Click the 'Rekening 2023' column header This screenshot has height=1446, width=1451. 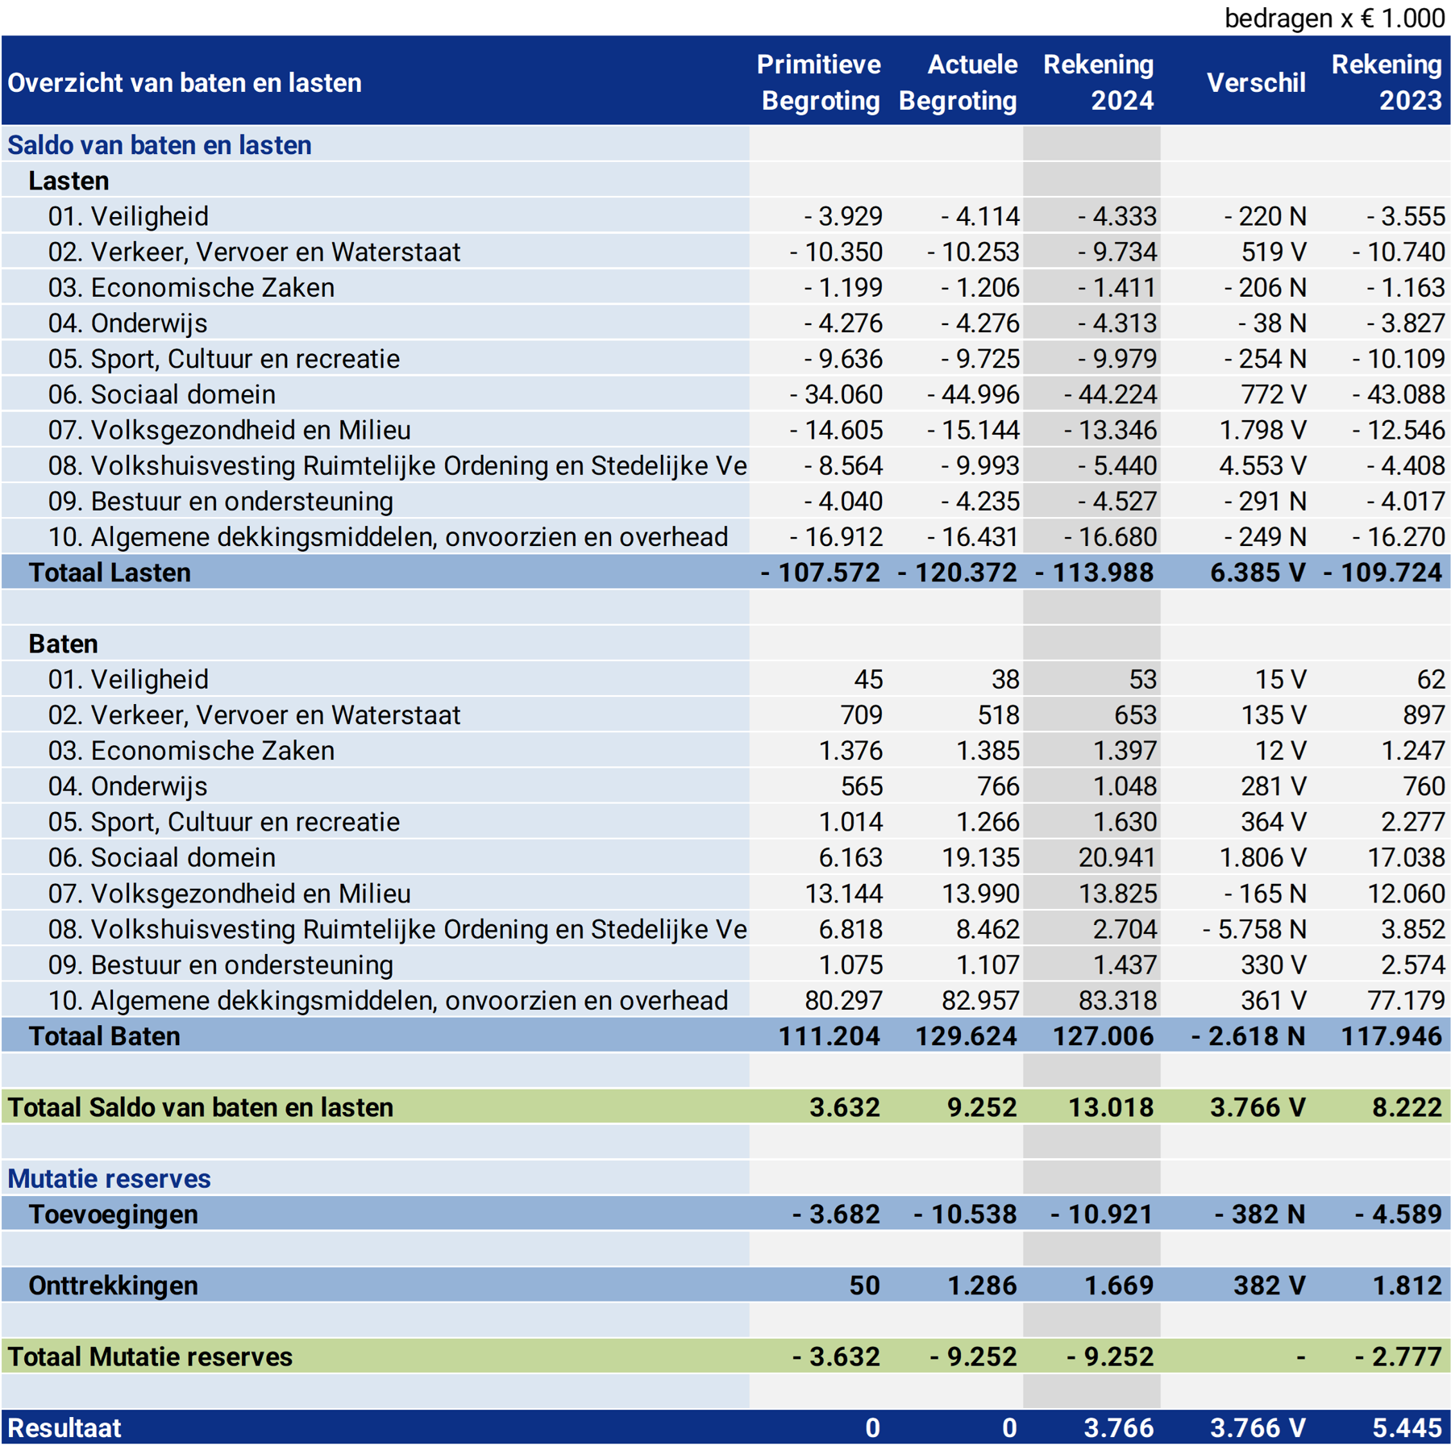point(1386,82)
